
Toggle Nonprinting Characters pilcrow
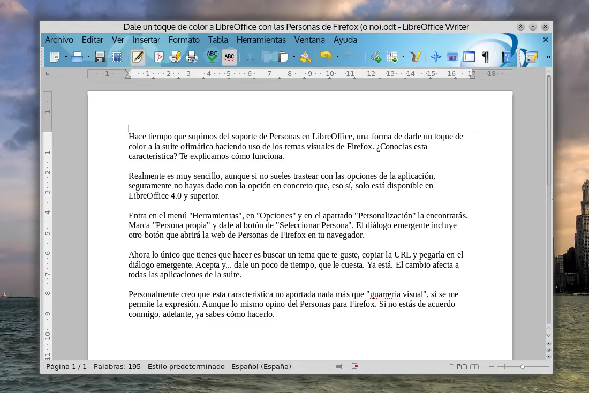point(485,57)
